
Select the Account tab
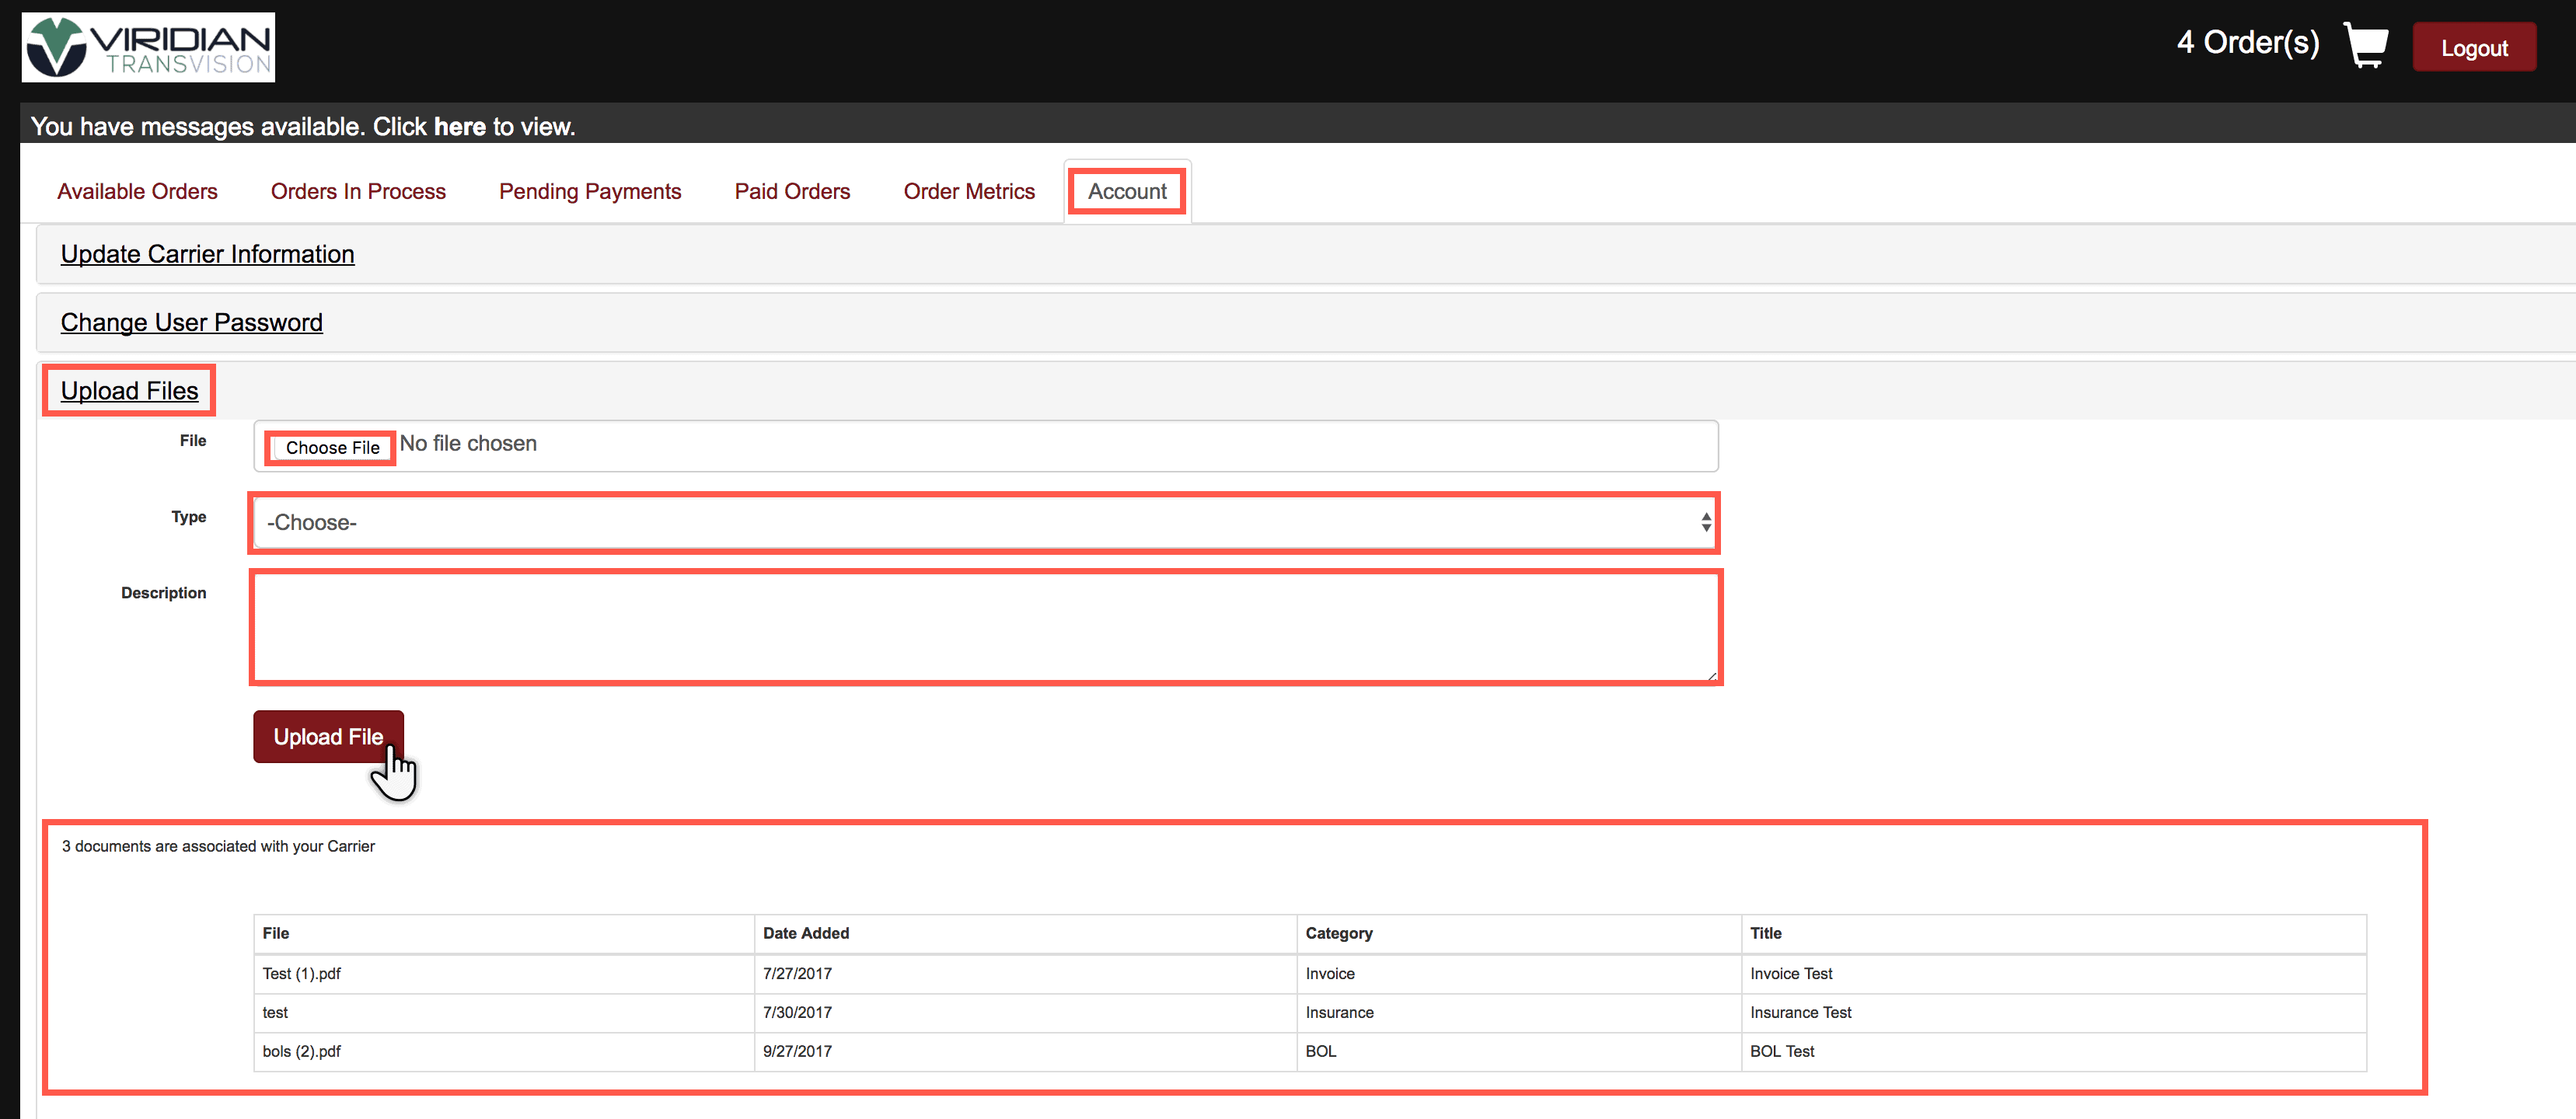point(1127,191)
